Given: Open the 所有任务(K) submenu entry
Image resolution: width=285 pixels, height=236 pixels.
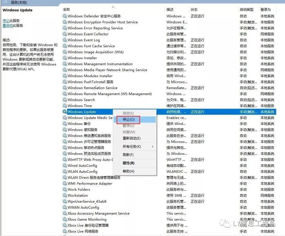Looking at the screenshot, I should point(135,146).
